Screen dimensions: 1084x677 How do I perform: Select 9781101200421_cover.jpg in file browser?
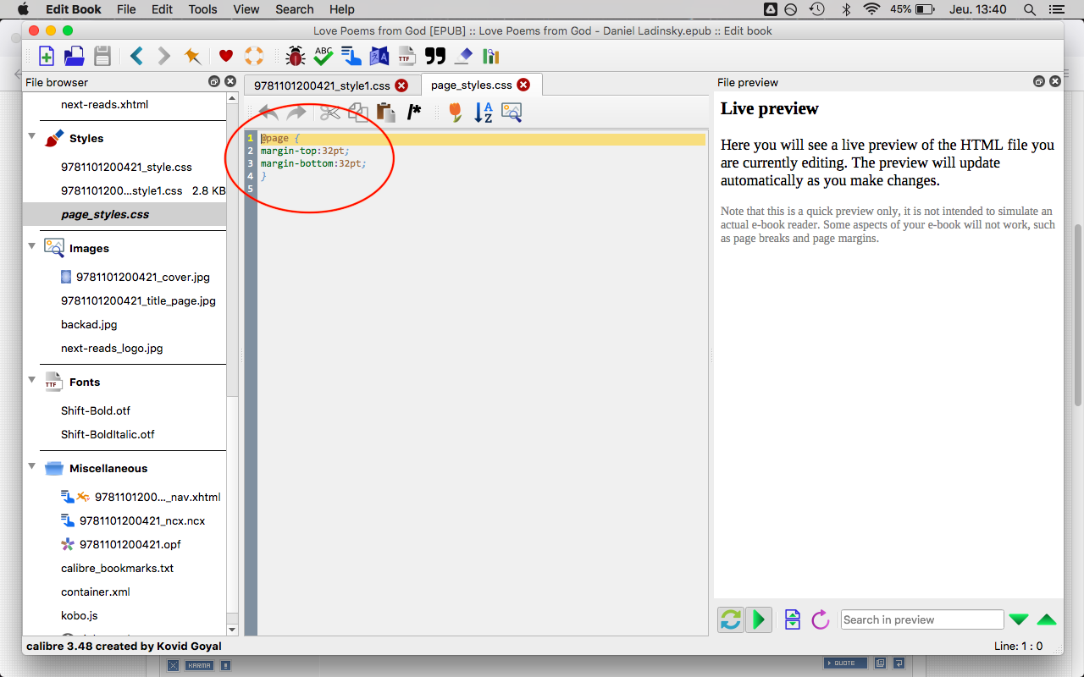pos(143,277)
